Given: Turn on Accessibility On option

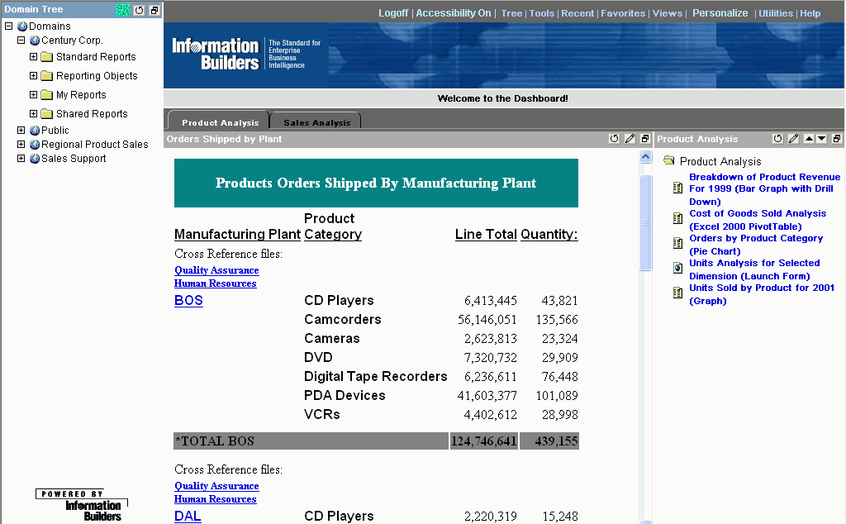Looking at the screenshot, I should click(454, 13).
